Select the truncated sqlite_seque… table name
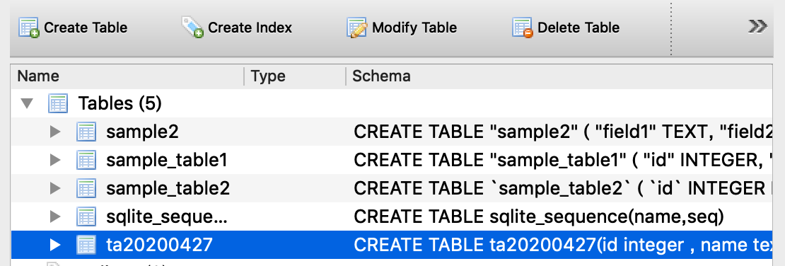 (x=166, y=217)
